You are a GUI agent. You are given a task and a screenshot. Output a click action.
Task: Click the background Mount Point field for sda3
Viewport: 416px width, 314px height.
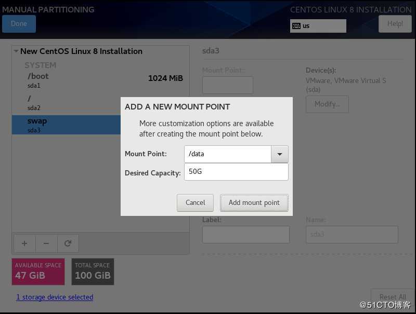click(228, 85)
